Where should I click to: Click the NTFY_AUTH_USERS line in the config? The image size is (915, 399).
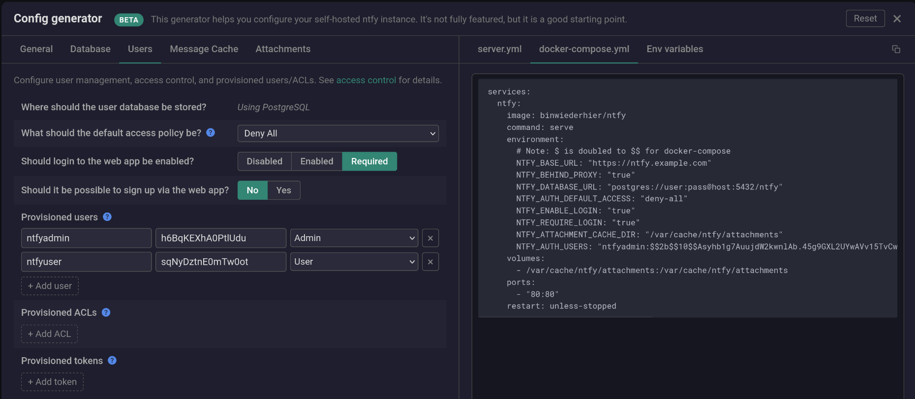(x=706, y=246)
